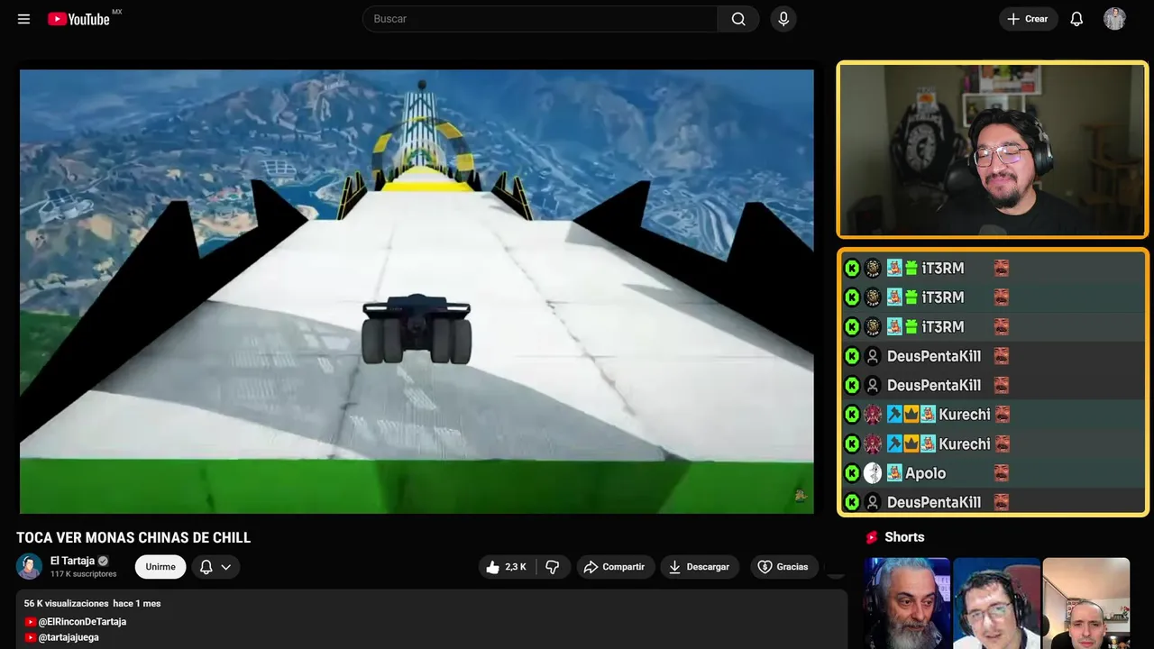Click the first Kurechi chat username
Screen dimensions: 1154x649
coord(965,415)
